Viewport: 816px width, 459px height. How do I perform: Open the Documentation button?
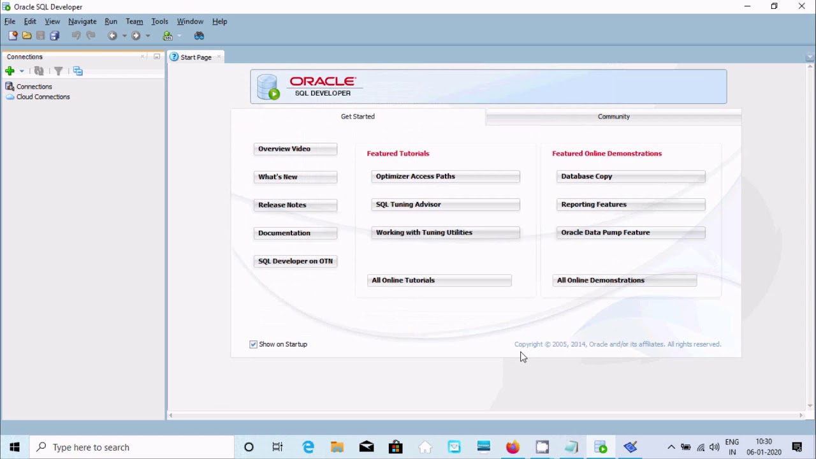pos(295,233)
